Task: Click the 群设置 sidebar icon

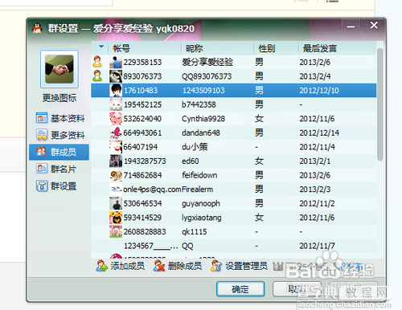Action: 42,186
